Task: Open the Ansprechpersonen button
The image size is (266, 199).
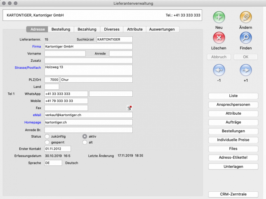Action: click(233, 104)
